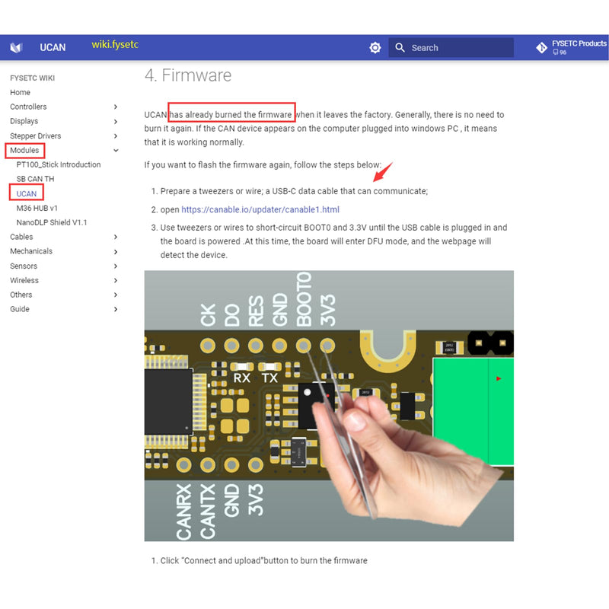Open the UCAN sidebar page
The image size is (609, 609).
(x=27, y=193)
